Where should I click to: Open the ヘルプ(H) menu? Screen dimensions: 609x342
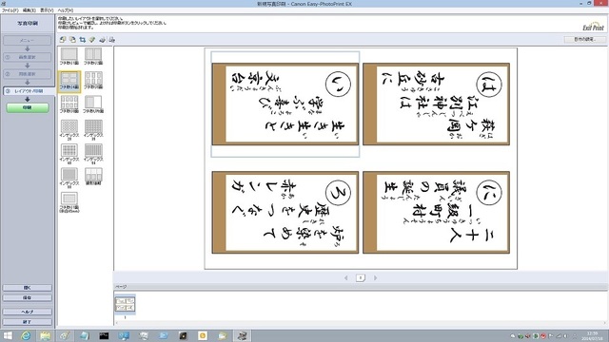(65, 10)
